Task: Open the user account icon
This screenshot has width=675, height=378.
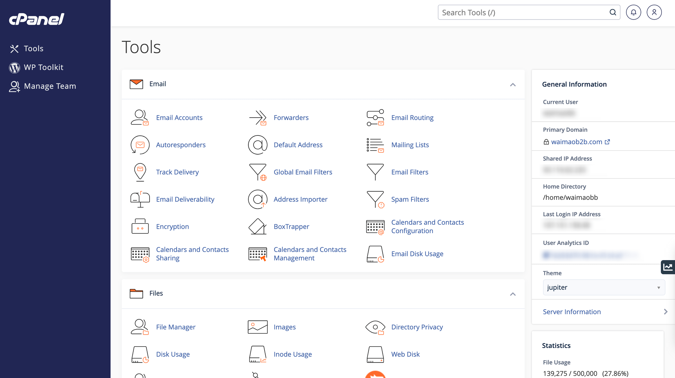Action: pyautogui.click(x=654, y=12)
